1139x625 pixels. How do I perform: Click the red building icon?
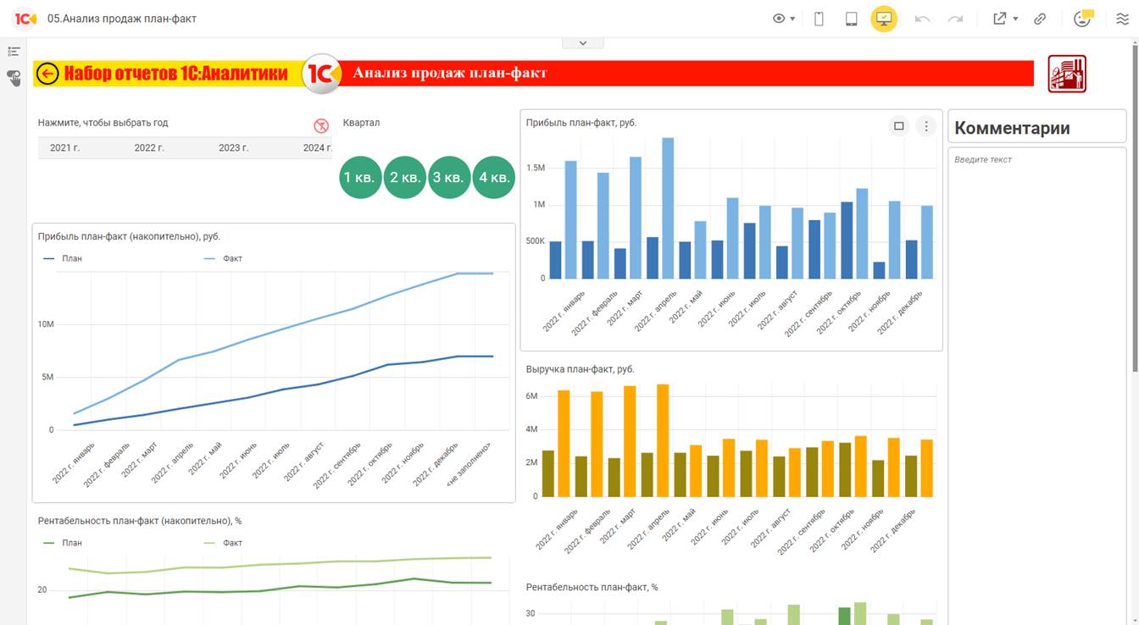(1067, 74)
